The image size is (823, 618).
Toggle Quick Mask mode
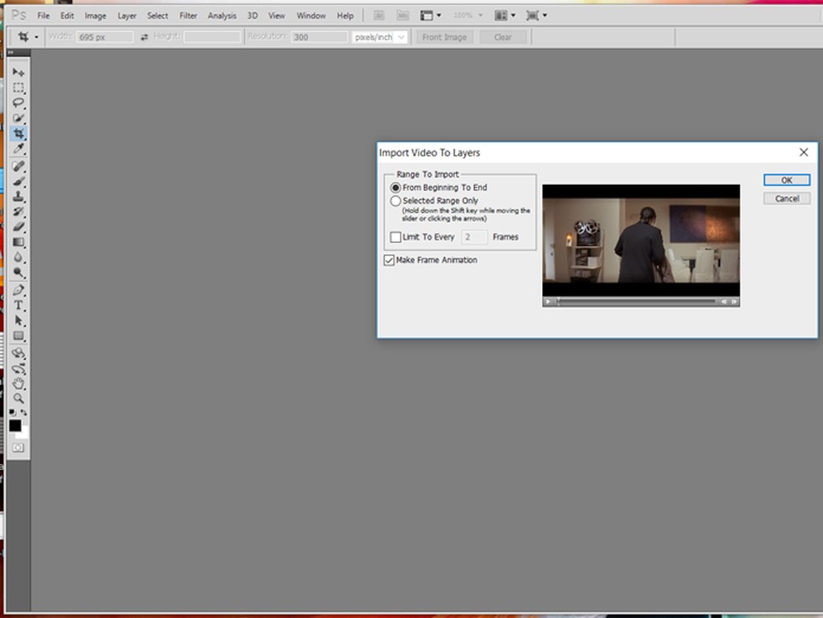[x=18, y=447]
